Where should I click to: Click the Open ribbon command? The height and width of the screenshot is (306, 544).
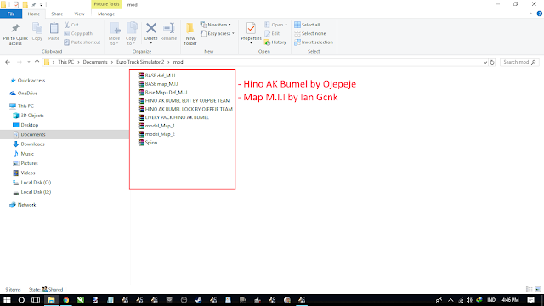coord(275,25)
